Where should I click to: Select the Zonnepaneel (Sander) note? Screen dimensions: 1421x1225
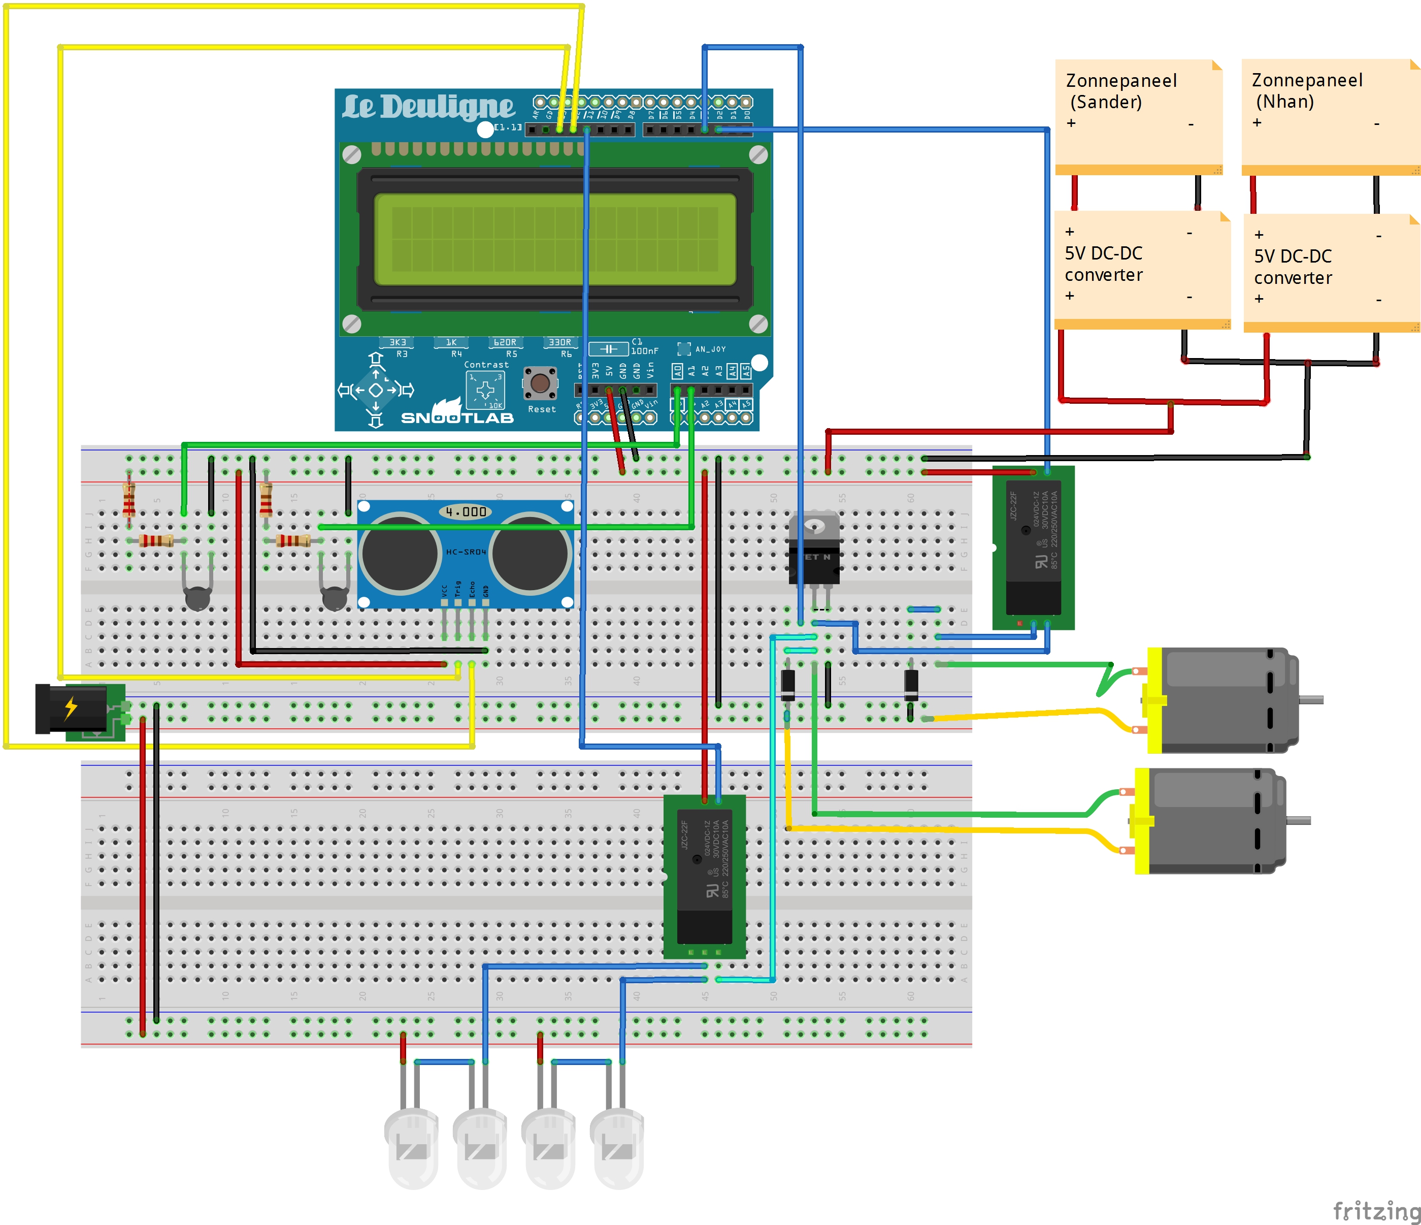tap(1138, 117)
